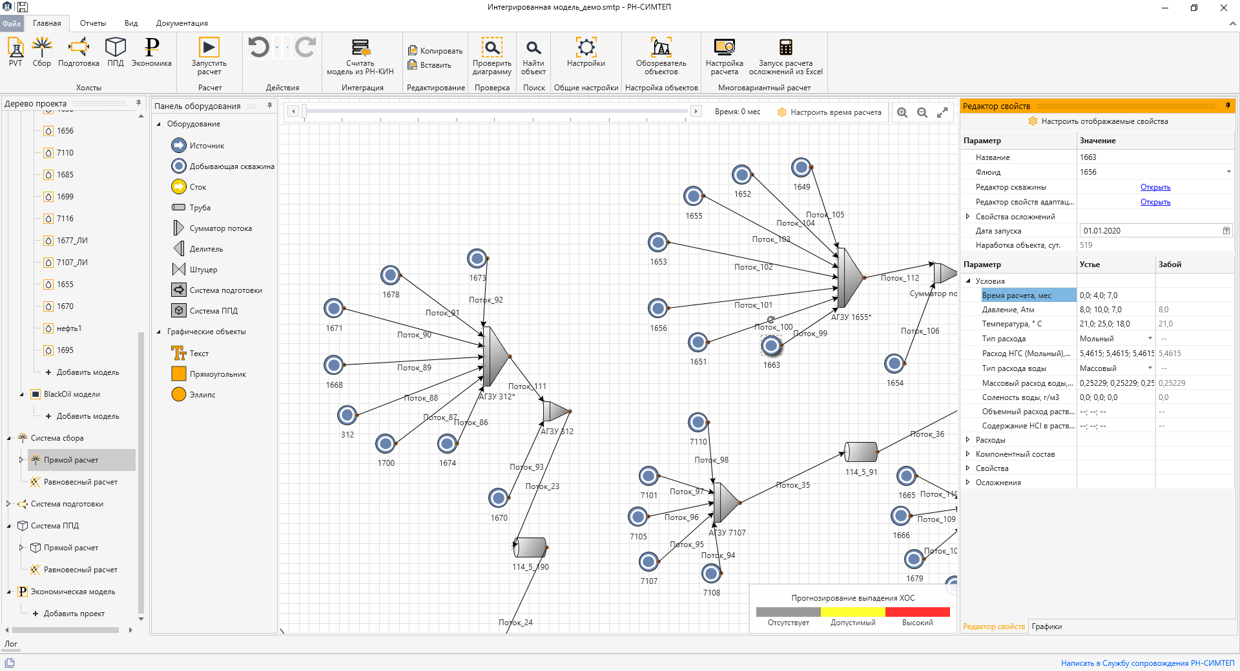
Task: Collapse the Условия property group
Action: click(x=967, y=281)
